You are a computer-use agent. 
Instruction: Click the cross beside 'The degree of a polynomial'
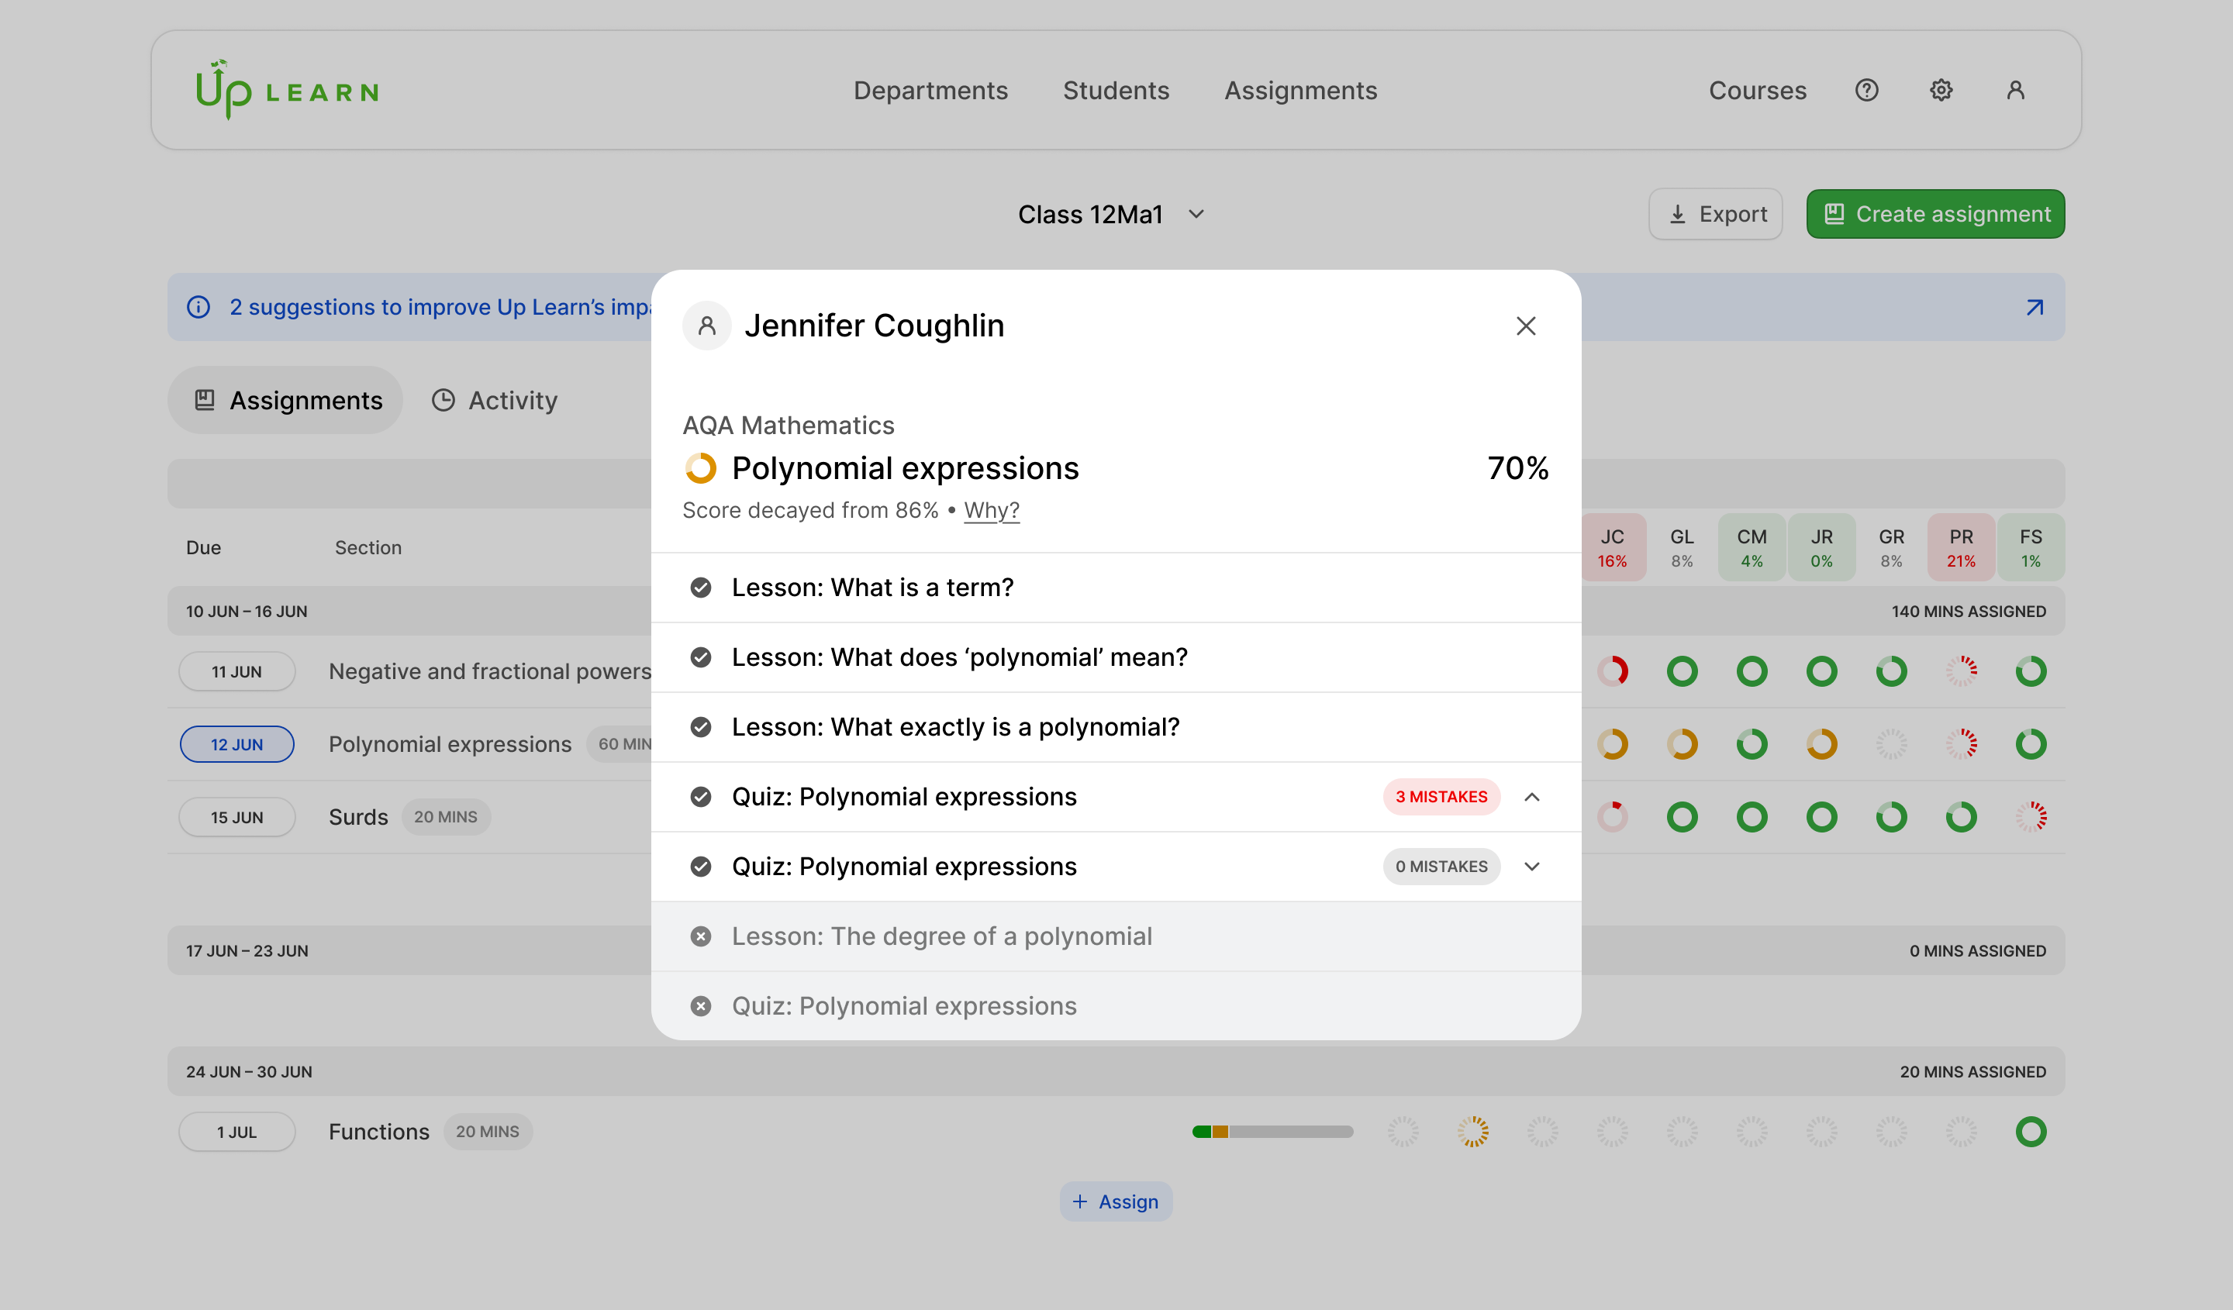pos(701,936)
